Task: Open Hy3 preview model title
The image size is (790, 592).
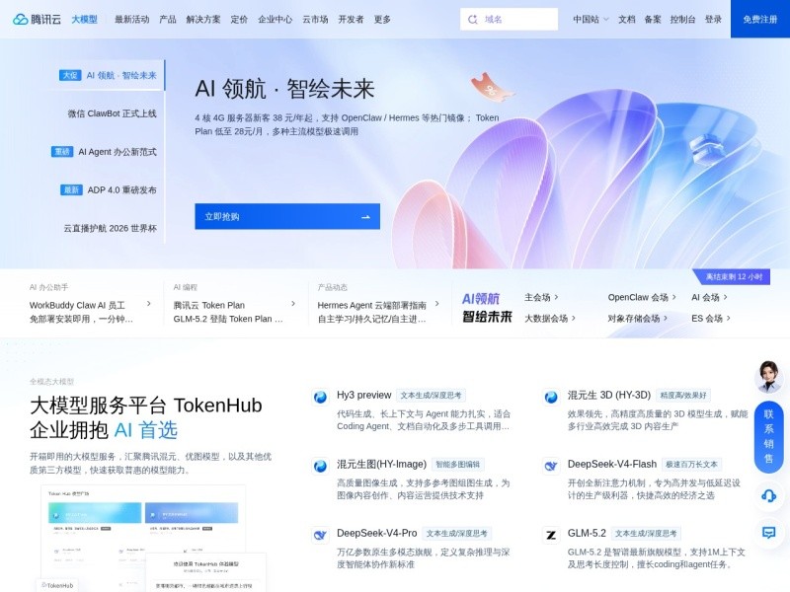Action: (363, 396)
